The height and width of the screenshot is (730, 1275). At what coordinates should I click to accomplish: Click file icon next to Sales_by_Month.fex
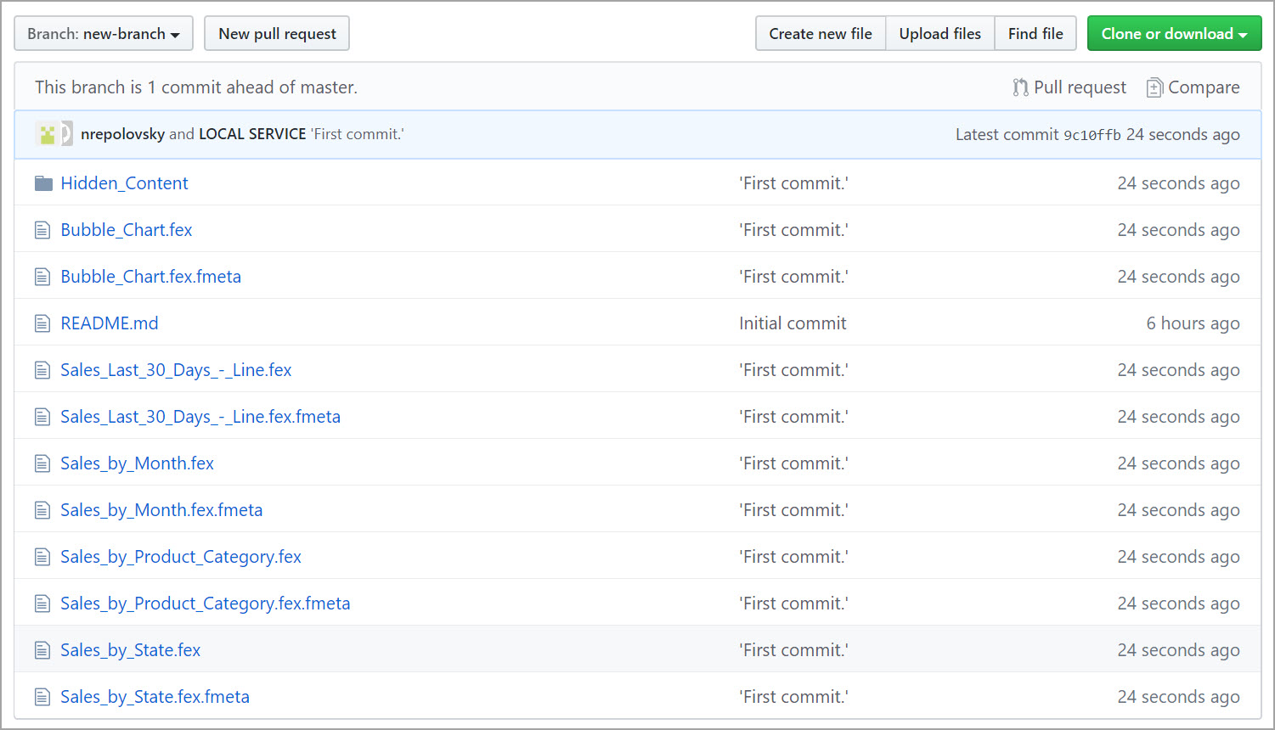coord(42,463)
